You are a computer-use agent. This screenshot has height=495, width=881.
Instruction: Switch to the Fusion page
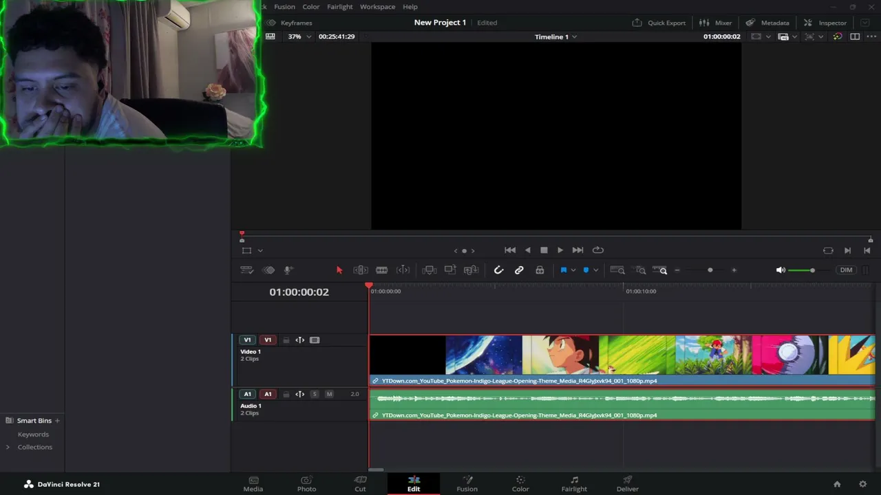click(x=467, y=484)
